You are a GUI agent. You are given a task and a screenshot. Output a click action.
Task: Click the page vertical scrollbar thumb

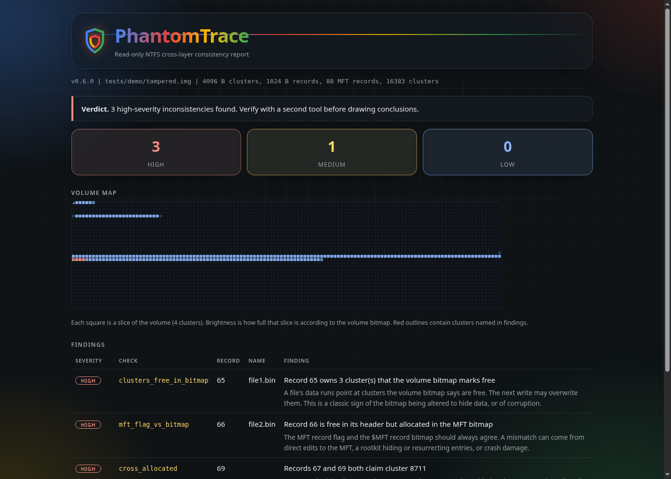[x=667, y=190]
